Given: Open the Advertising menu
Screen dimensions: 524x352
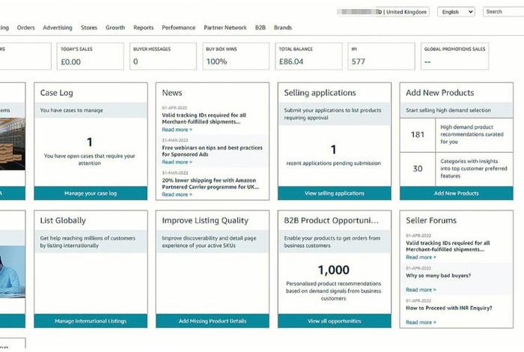Looking at the screenshot, I should [x=58, y=28].
